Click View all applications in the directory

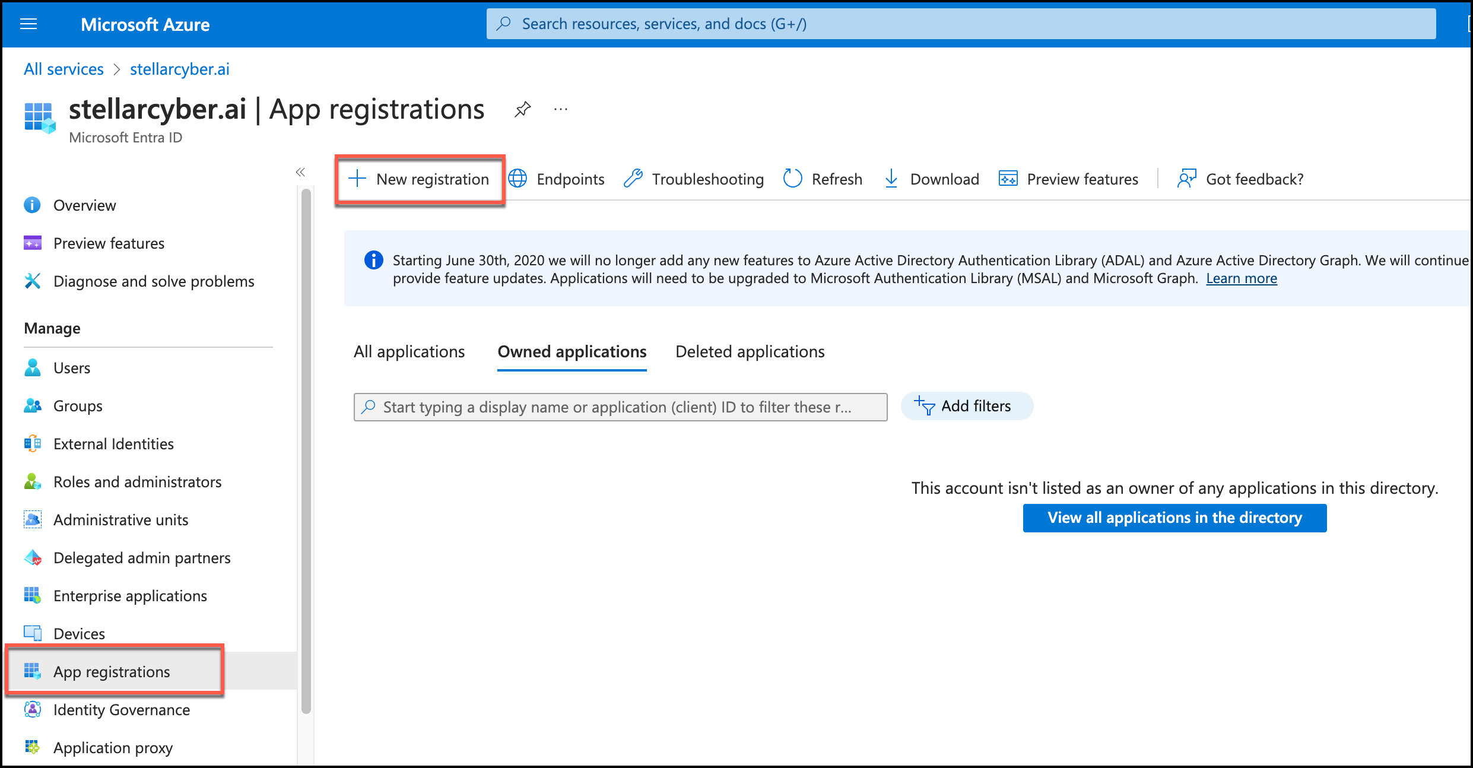1174,518
